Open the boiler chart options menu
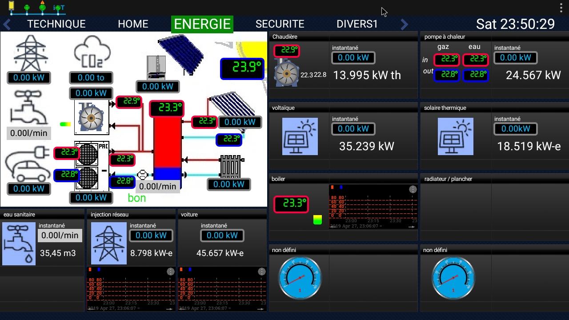Viewport: 569px width, 320px height. tap(413, 189)
